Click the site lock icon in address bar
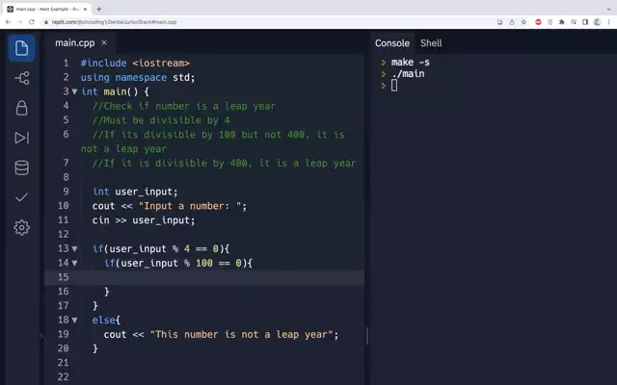This screenshot has height=385, width=617. click(46, 22)
